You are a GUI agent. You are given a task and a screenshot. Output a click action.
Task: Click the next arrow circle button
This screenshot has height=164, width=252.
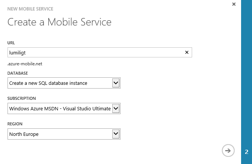(228, 150)
